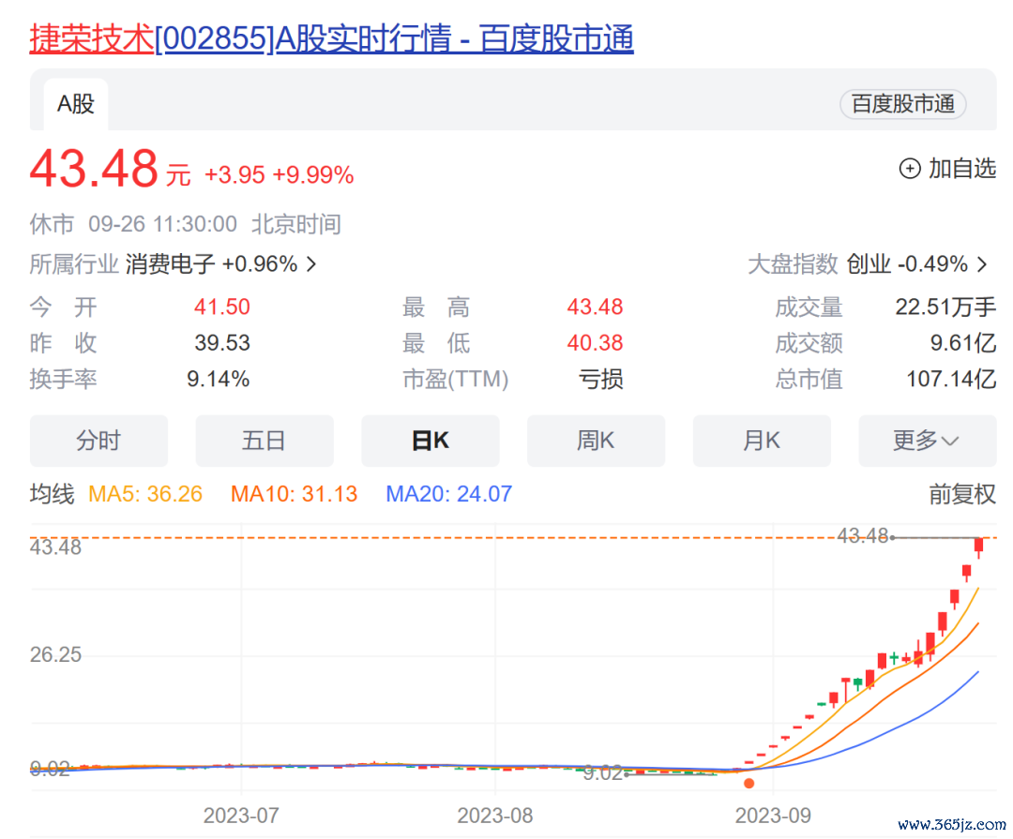The height and width of the screenshot is (839, 1013).
Task: Open the 更多 dropdown
Action: [927, 441]
